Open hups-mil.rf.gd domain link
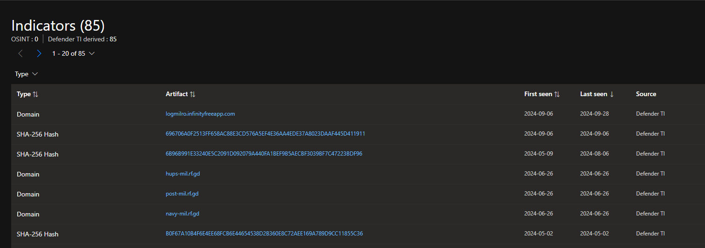The width and height of the screenshot is (705, 248). coord(183,174)
